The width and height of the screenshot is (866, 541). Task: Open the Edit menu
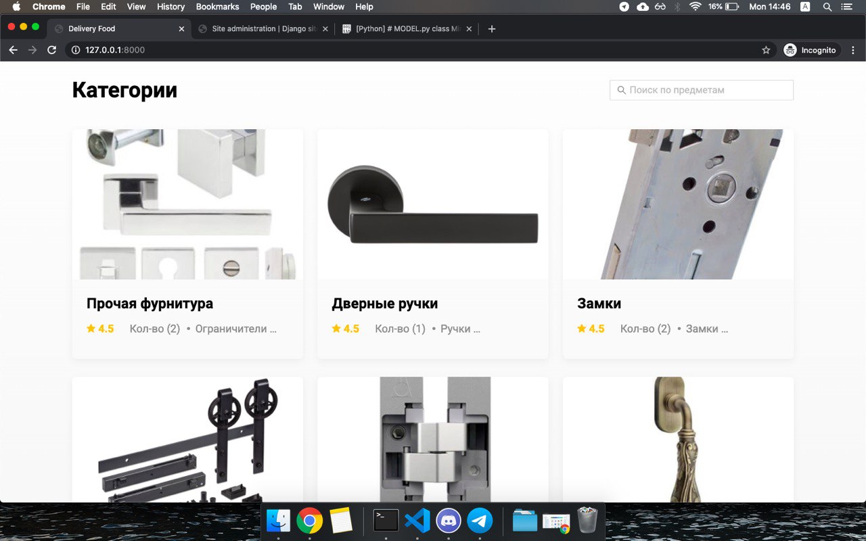(x=108, y=7)
